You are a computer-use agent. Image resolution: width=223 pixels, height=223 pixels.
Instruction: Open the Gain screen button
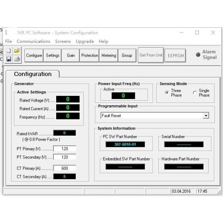(x=71, y=55)
